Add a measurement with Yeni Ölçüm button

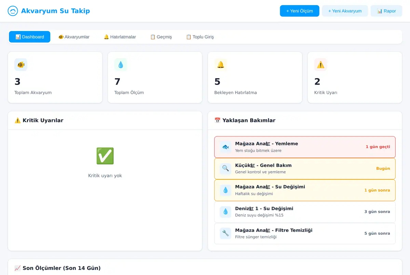point(300,11)
